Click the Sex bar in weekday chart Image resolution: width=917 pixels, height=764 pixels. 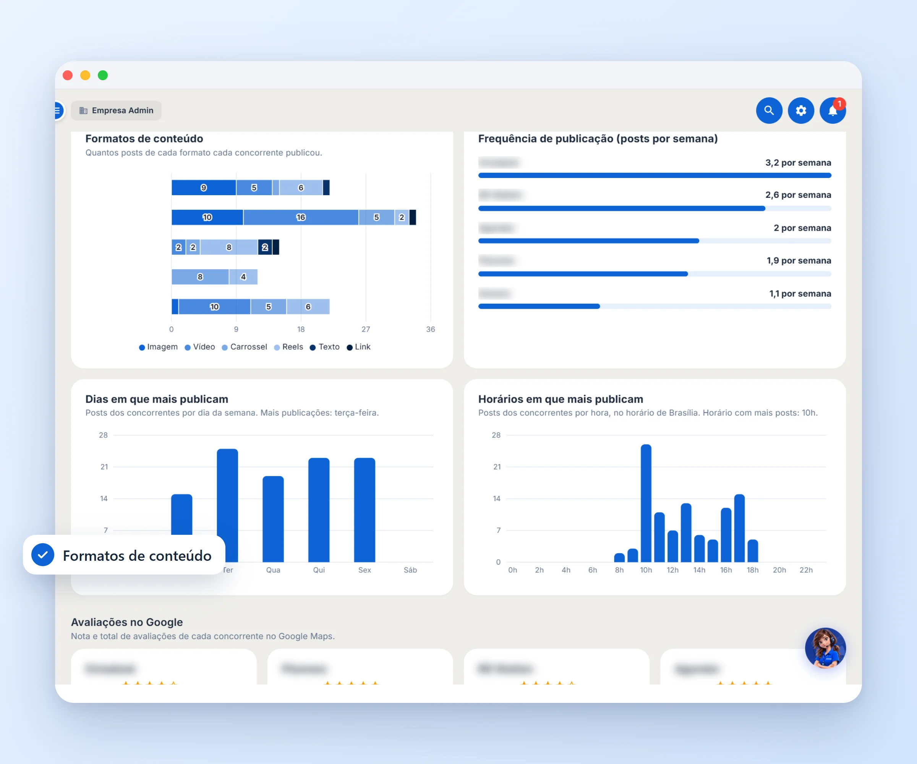(365, 510)
